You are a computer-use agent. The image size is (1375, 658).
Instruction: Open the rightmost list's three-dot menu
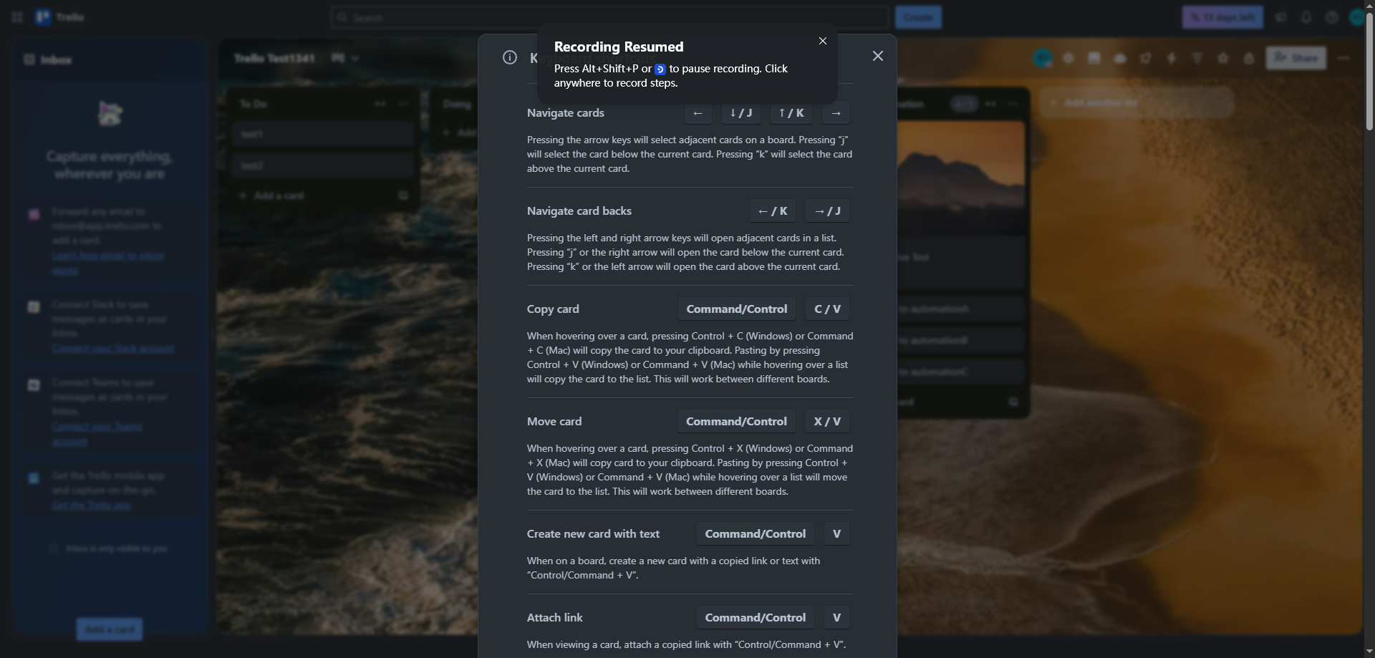pyautogui.click(x=1013, y=104)
